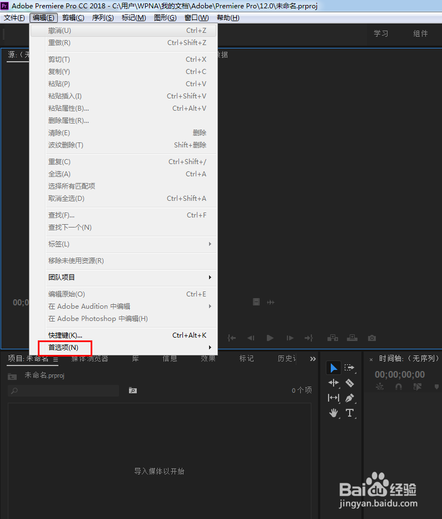Click the Insert clip icon

332,338
